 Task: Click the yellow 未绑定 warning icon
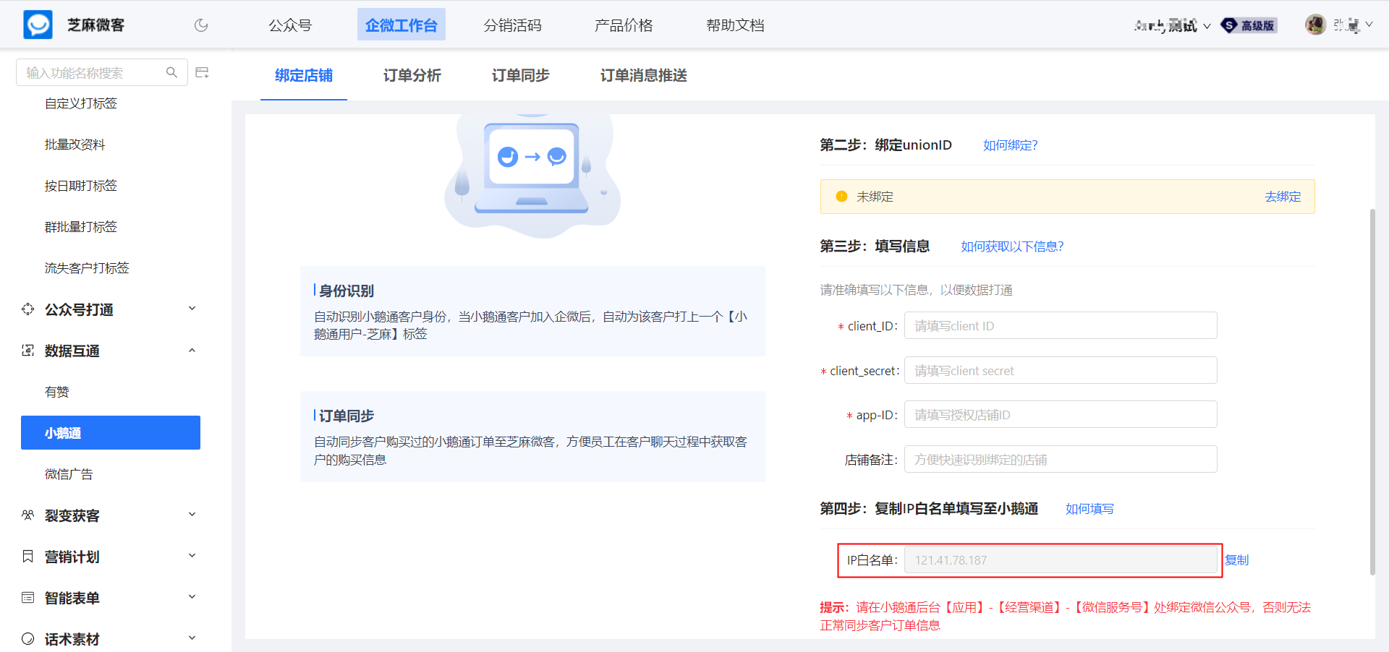(841, 197)
